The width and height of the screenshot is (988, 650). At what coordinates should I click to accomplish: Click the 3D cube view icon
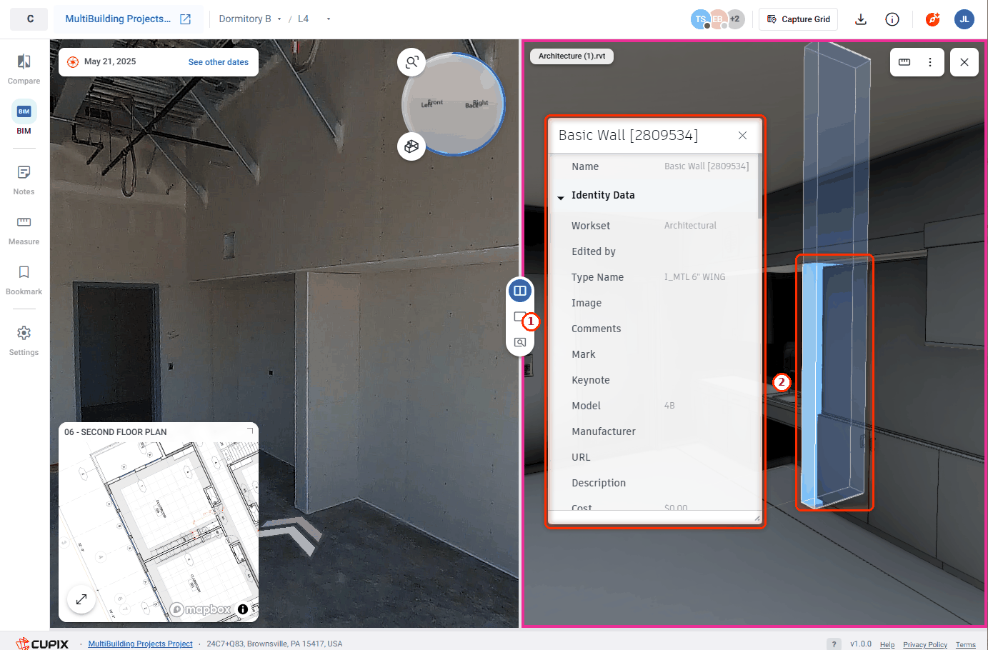(x=411, y=146)
